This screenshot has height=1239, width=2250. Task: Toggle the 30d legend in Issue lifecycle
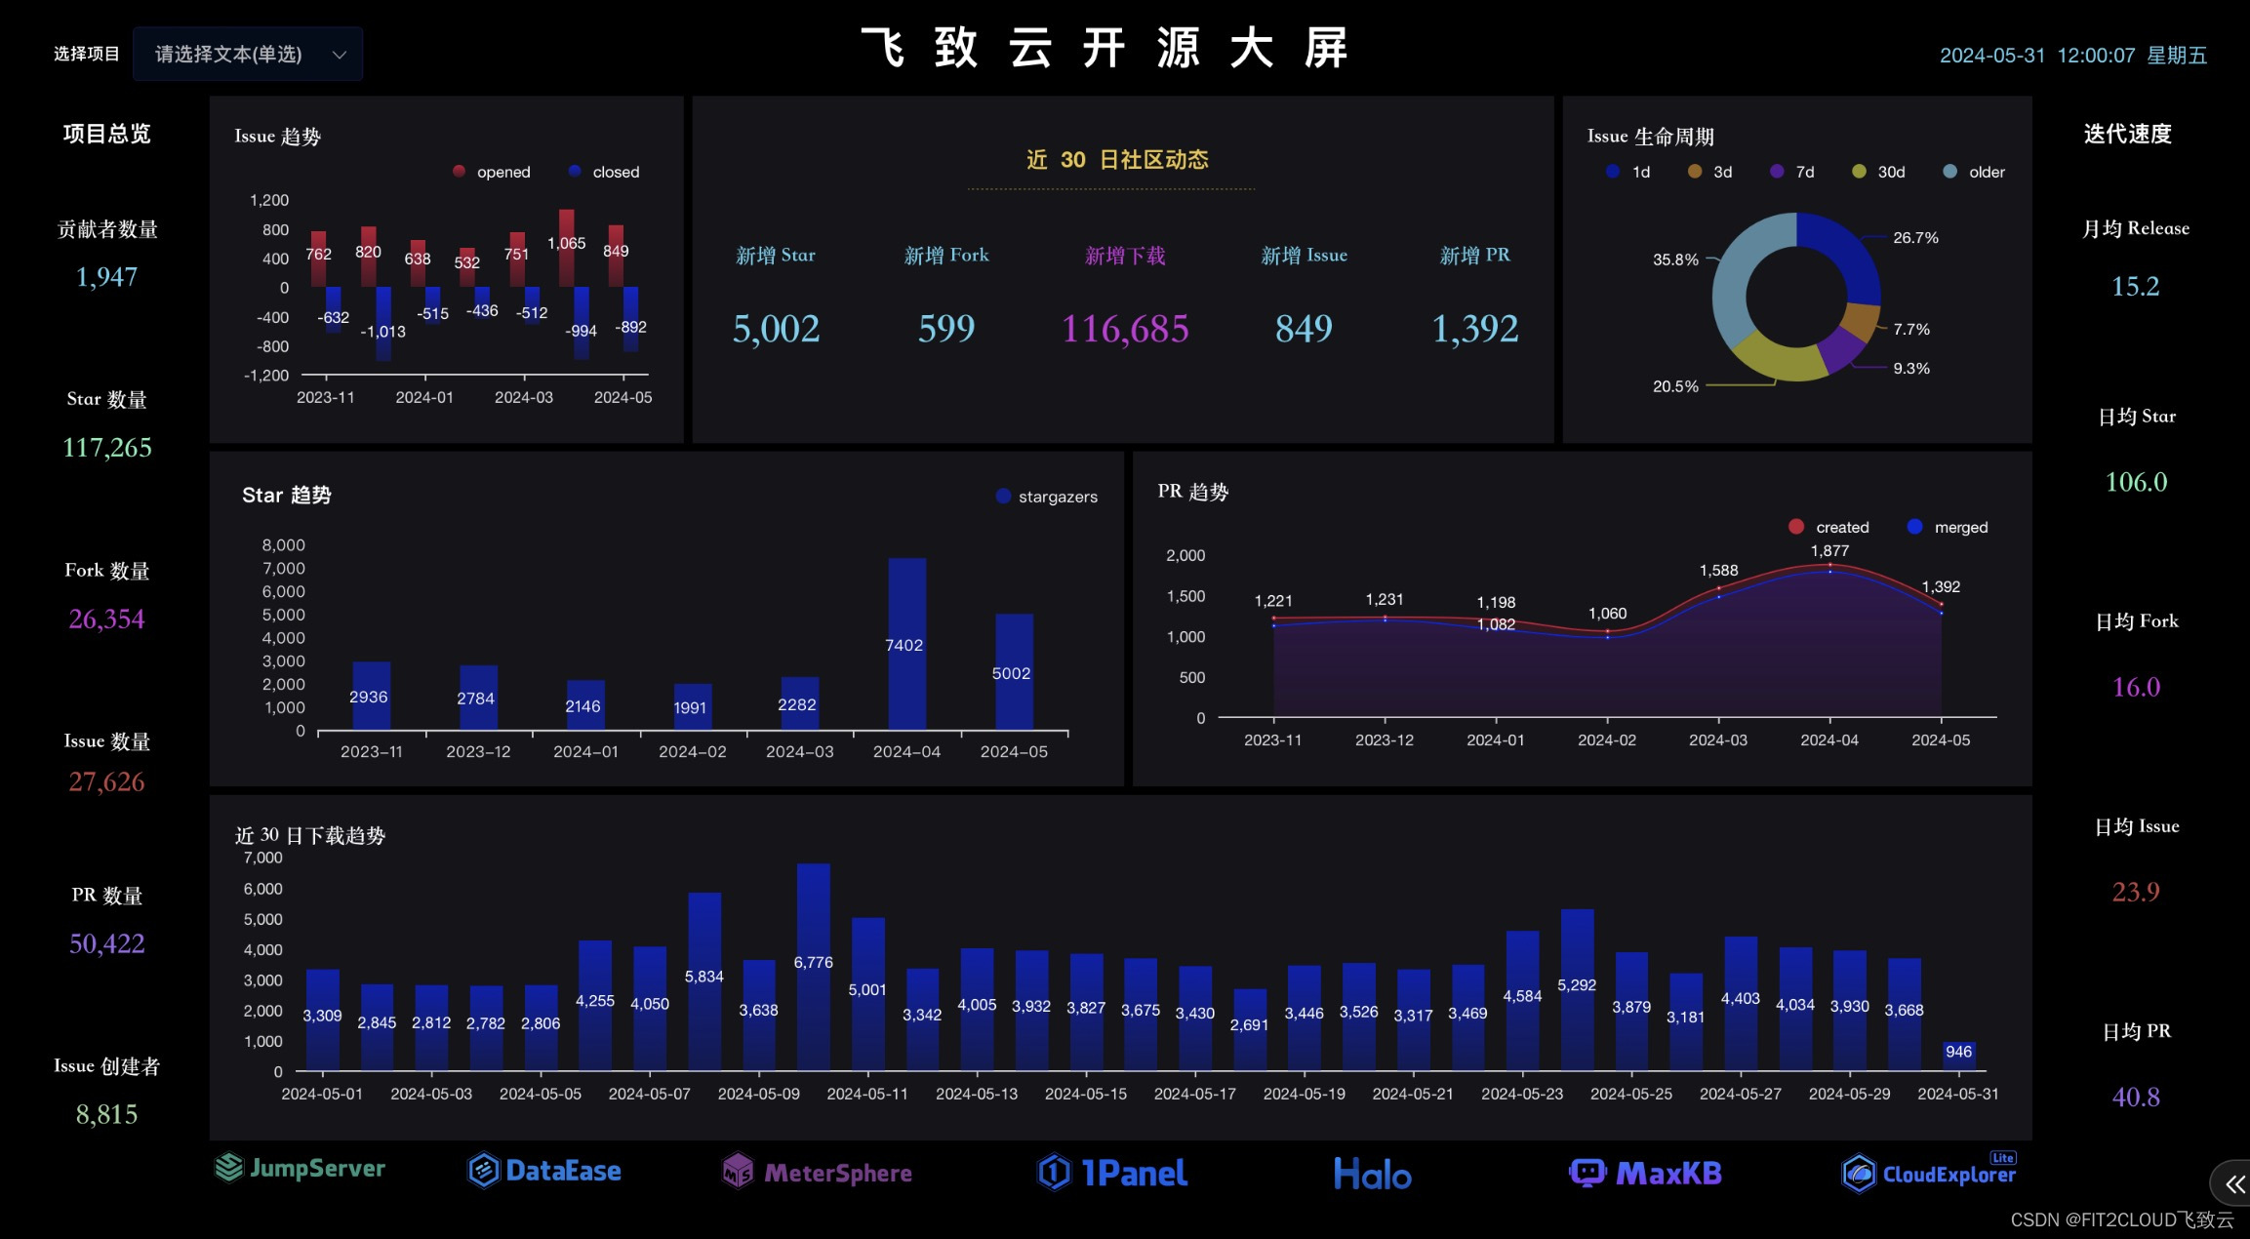(1878, 172)
